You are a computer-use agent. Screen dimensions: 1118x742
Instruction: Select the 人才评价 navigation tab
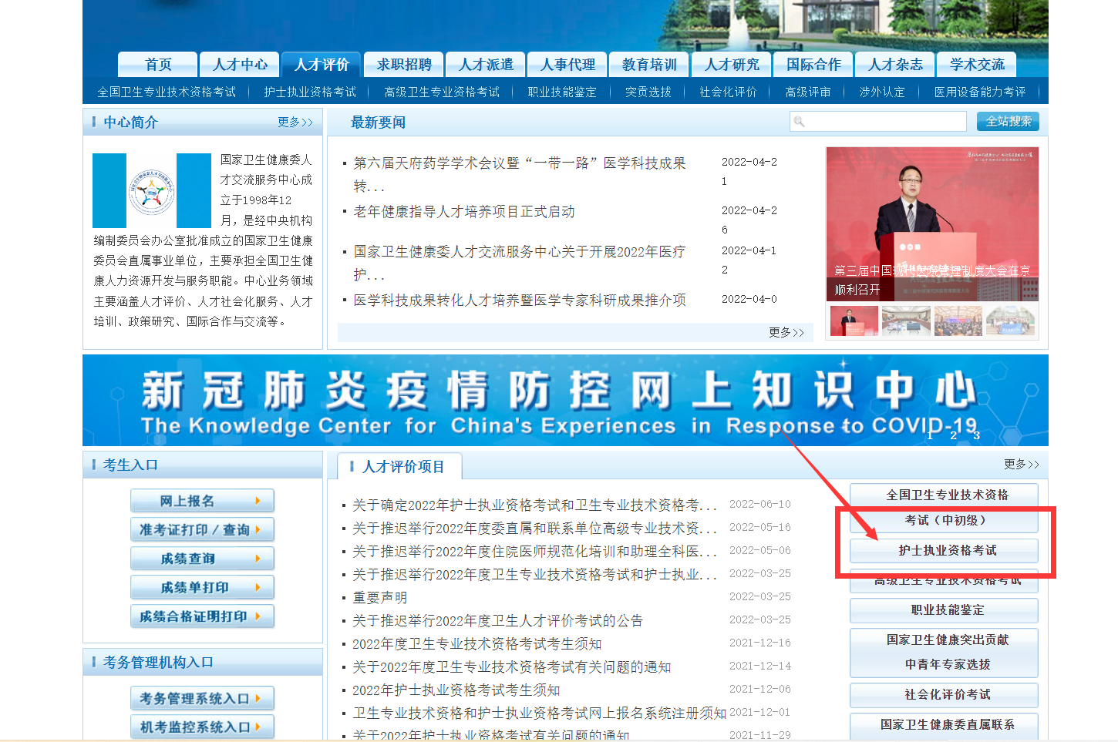[x=322, y=65]
